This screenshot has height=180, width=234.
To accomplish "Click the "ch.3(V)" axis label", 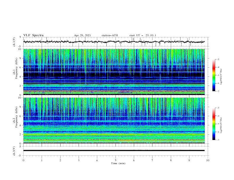I will (x=14, y=151).
